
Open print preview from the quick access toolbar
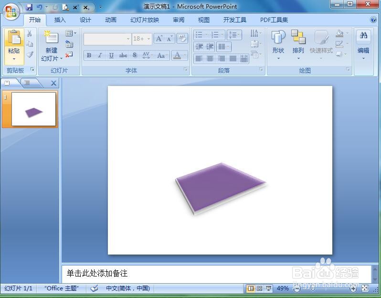pos(65,7)
